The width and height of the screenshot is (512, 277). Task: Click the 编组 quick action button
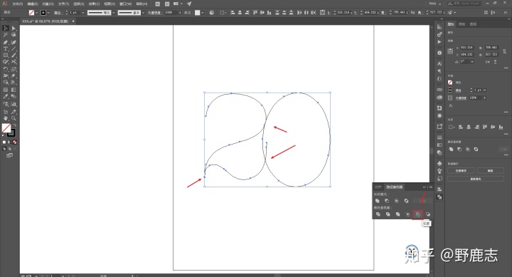tap(491, 171)
